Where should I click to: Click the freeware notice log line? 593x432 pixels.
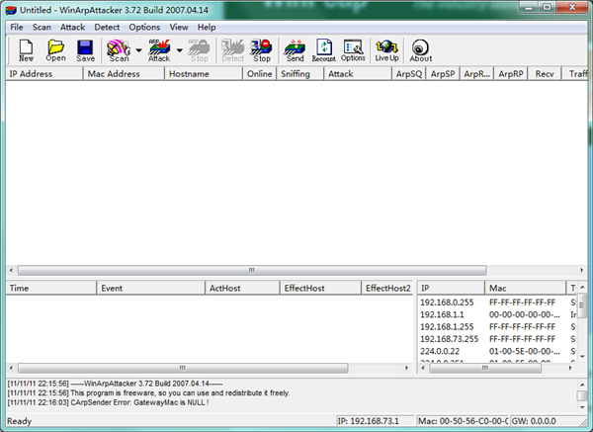coord(148,393)
